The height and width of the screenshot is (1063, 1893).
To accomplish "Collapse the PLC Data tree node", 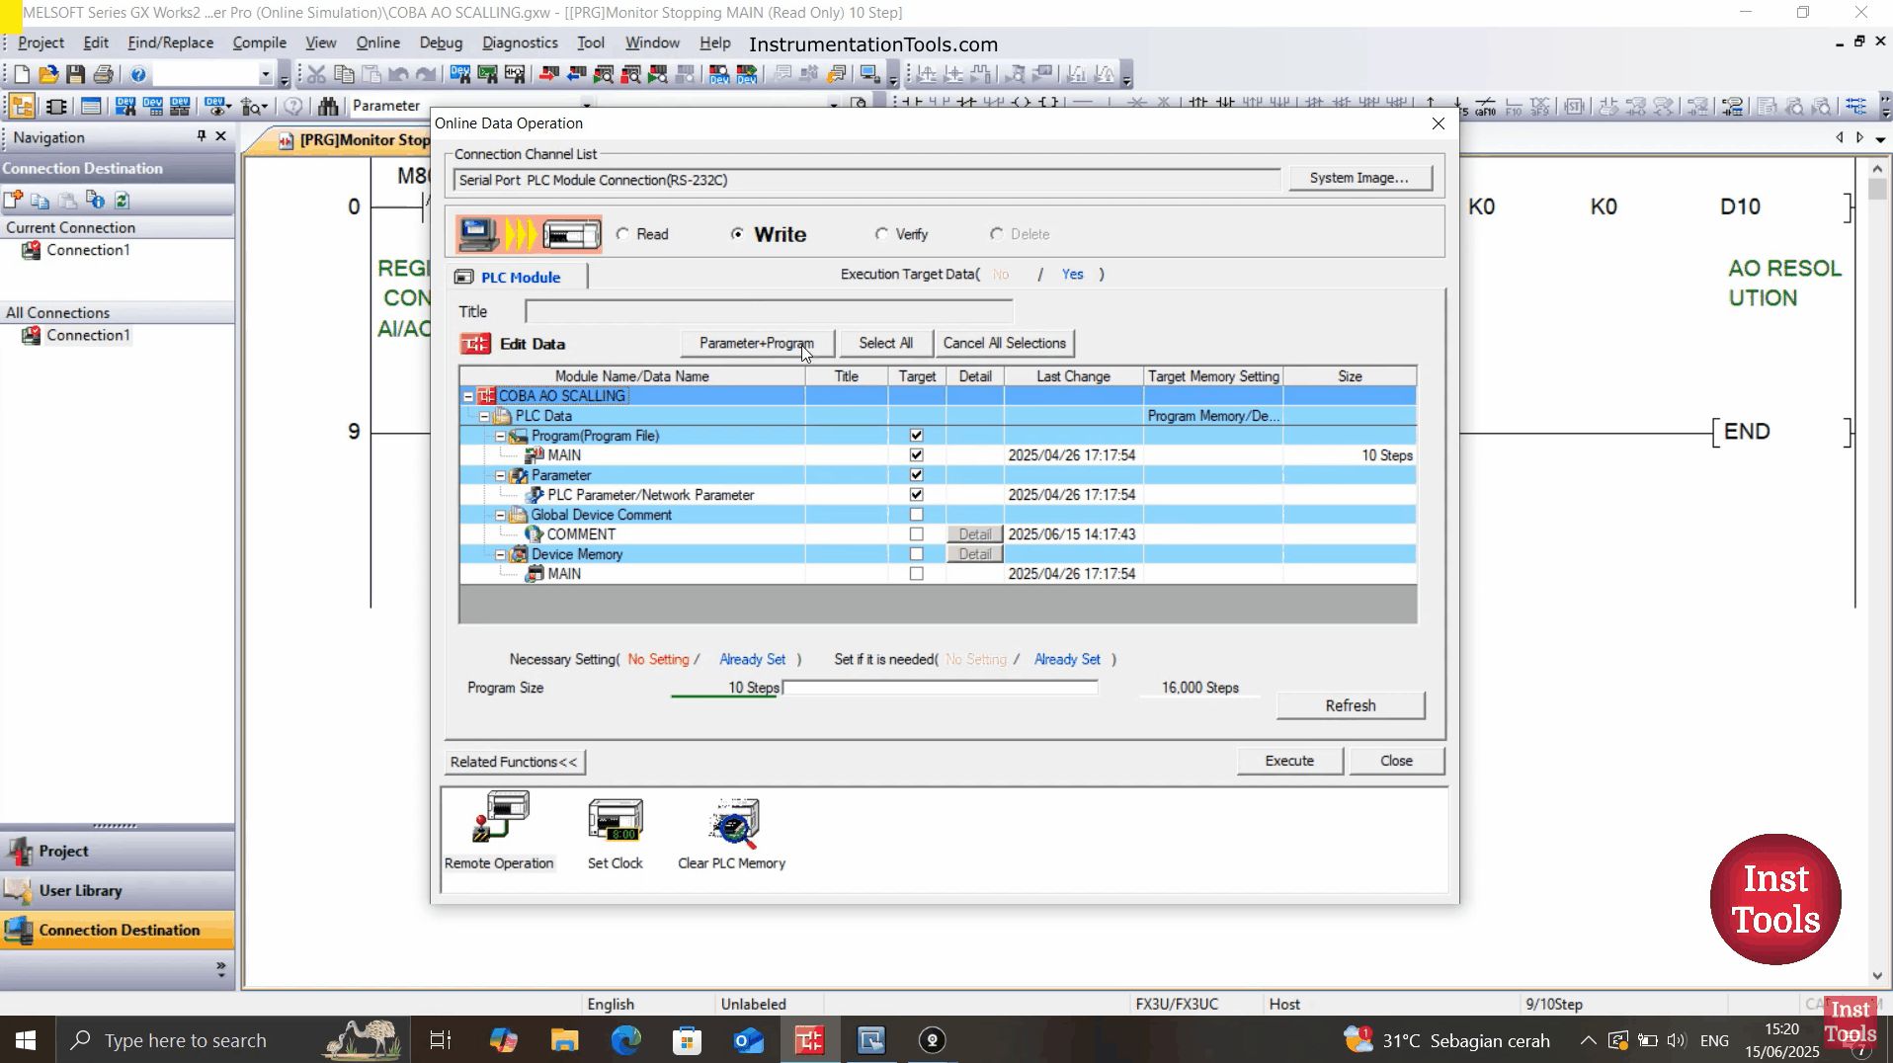I will (484, 416).
